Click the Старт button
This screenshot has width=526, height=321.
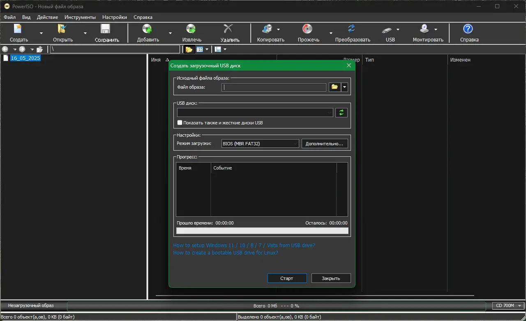pos(287,278)
